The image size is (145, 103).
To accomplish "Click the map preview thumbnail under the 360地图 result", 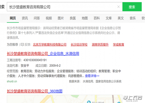I will point(65,99).
